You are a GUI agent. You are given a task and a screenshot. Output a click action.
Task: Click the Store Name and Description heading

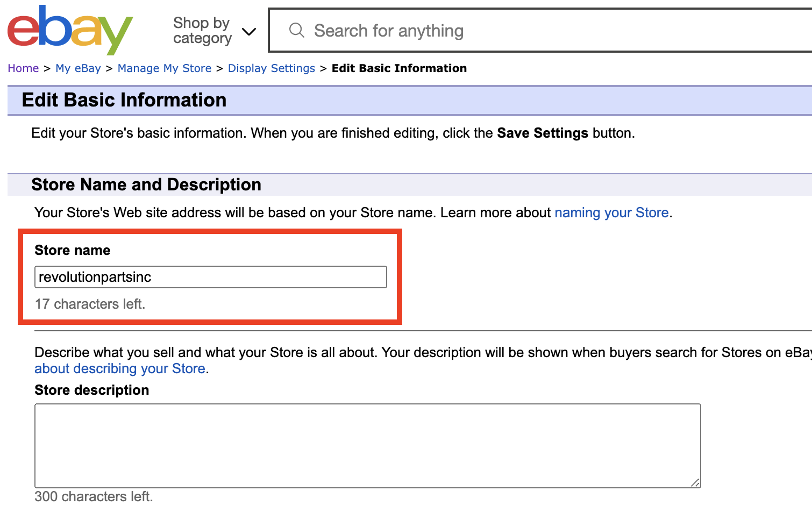[146, 184]
